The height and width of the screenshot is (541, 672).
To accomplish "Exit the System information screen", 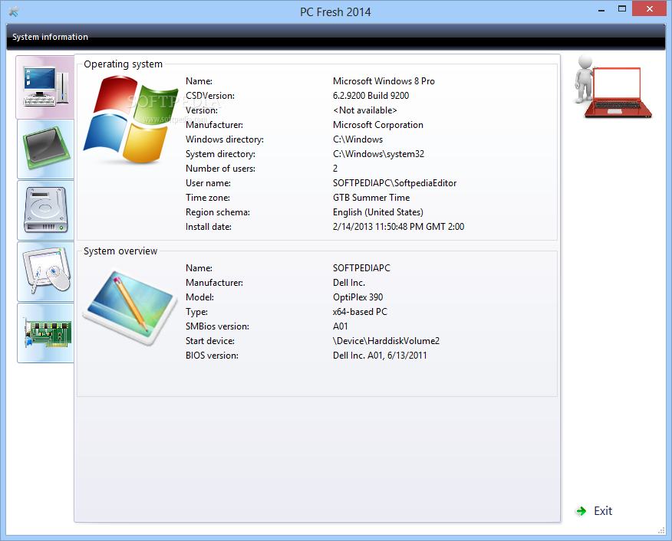I will [x=603, y=511].
